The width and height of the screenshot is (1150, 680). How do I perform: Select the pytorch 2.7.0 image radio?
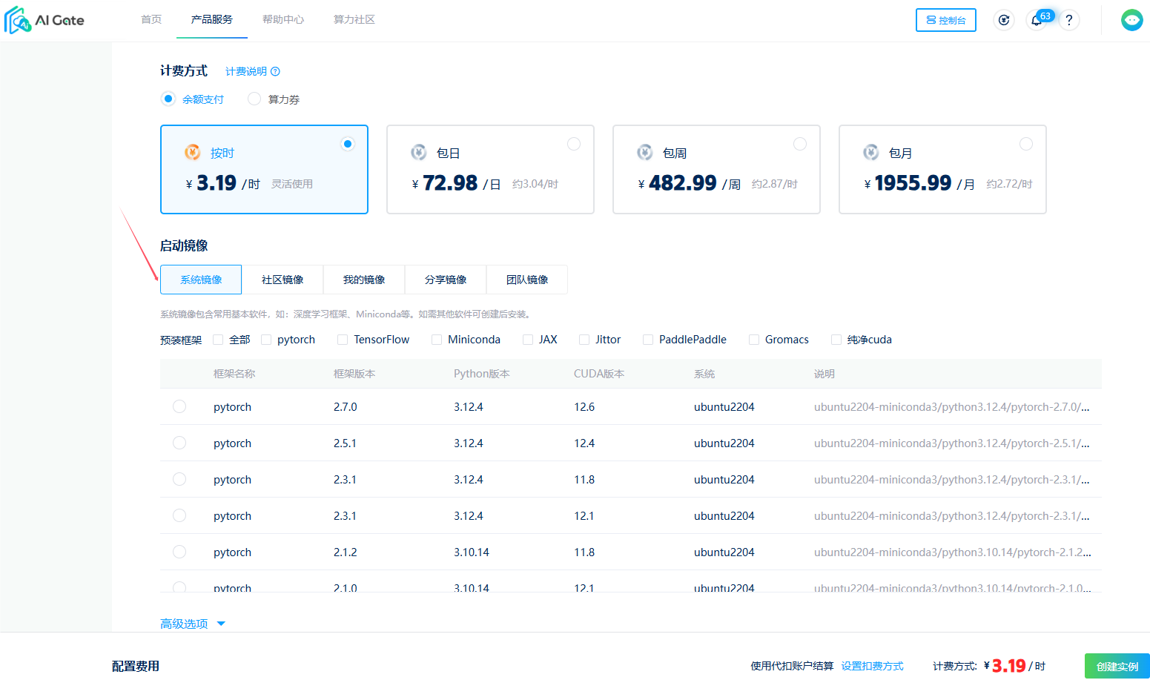[179, 406]
